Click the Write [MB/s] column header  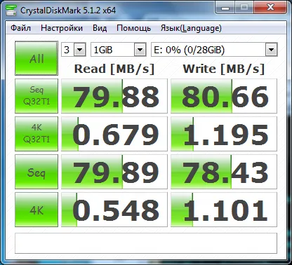(x=224, y=69)
